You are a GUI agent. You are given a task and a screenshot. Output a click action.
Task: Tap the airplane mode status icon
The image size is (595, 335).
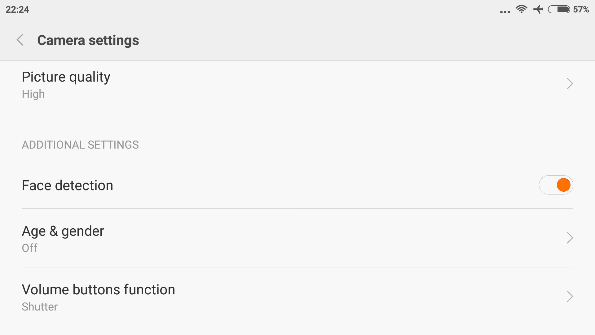pos(538,9)
